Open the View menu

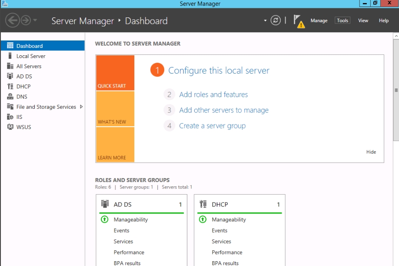pyautogui.click(x=363, y=20)
